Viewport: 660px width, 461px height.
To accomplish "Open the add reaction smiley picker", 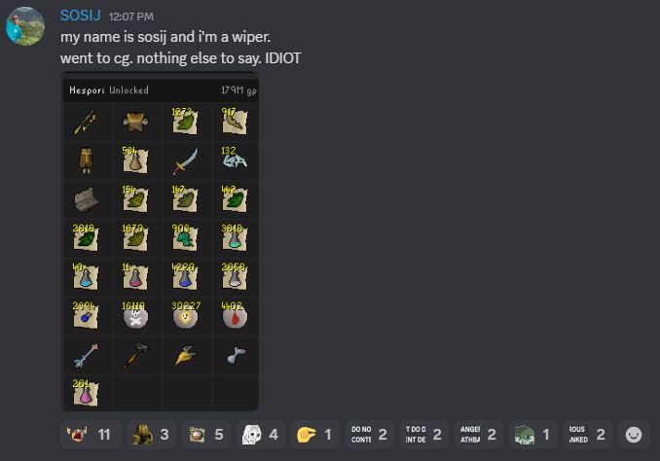I will pyautogui.click(x=634, y=435).
